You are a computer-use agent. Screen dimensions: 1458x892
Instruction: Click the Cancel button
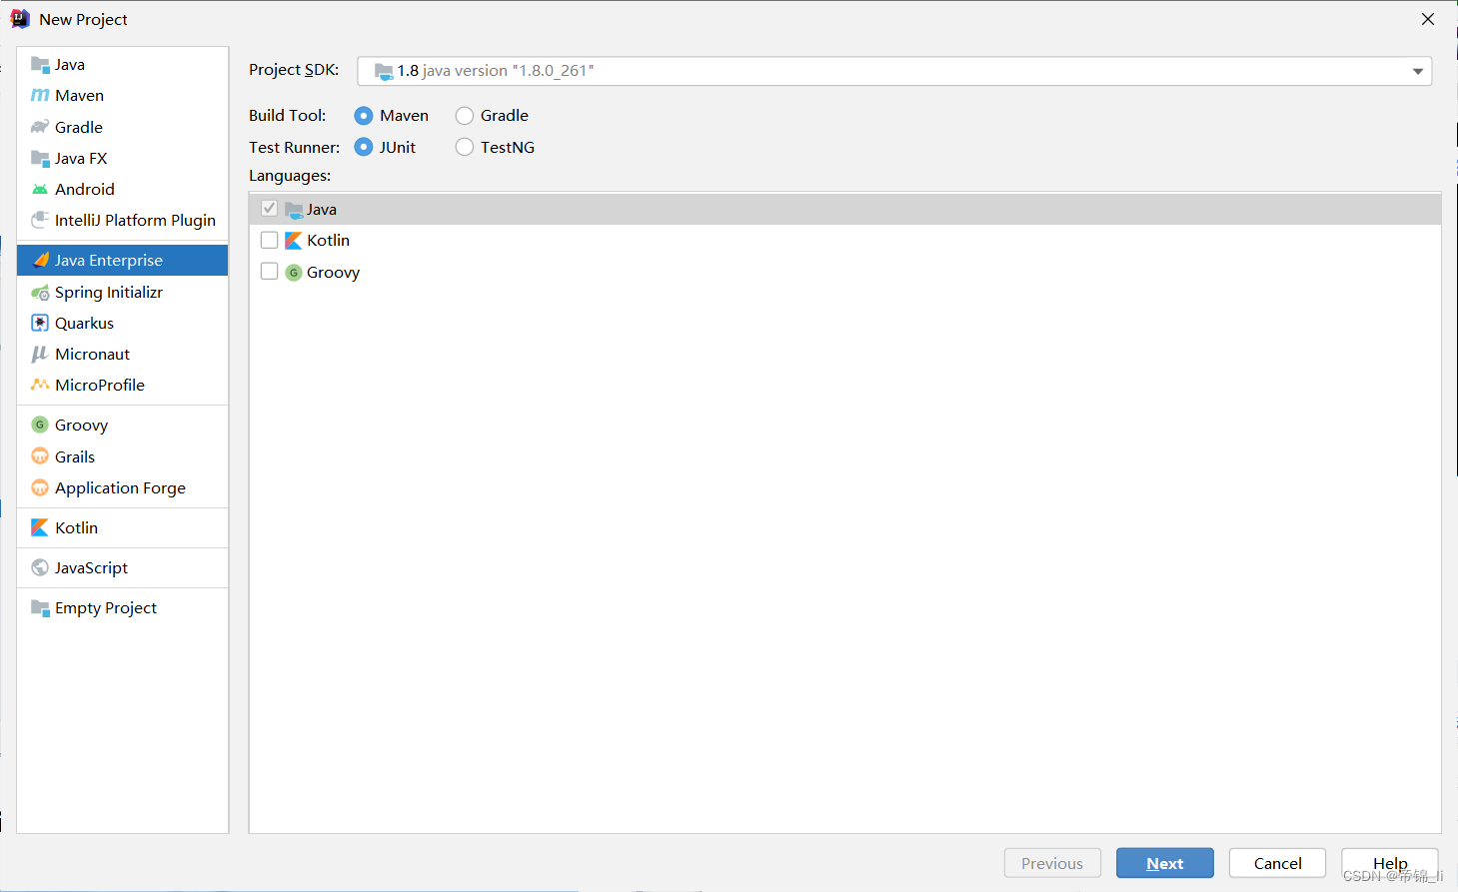tap(1277, 863)
